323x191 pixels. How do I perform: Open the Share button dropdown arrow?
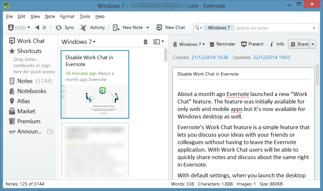[313, 44]
